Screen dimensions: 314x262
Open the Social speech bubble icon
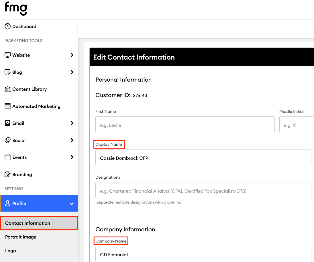7,140
